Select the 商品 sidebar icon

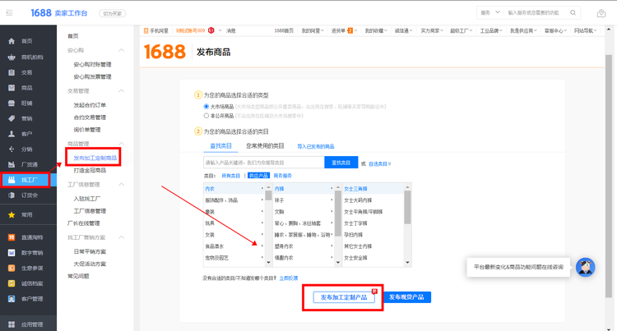[x=12, y=88]
